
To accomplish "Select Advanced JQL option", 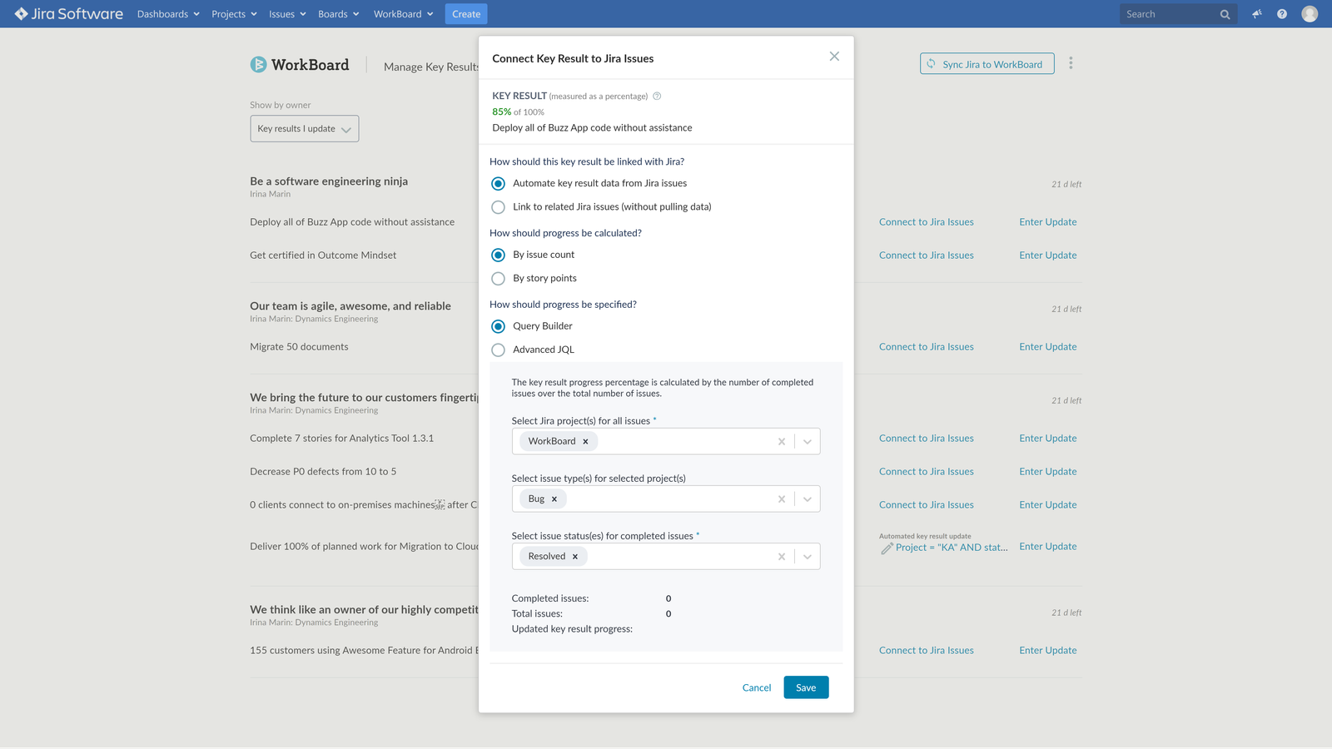I will click(498, 350).
